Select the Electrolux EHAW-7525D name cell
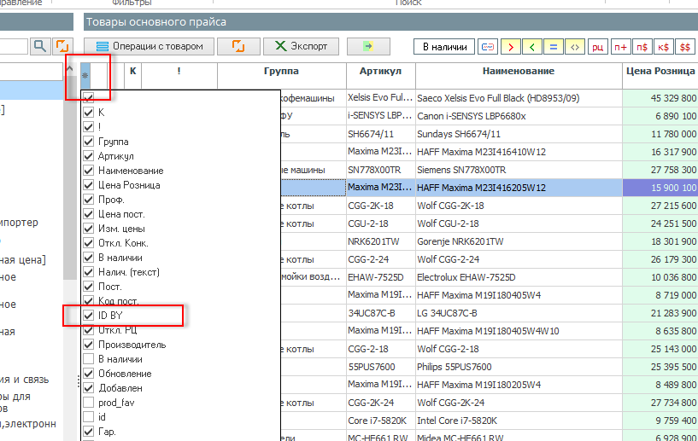 click(519, 277)
